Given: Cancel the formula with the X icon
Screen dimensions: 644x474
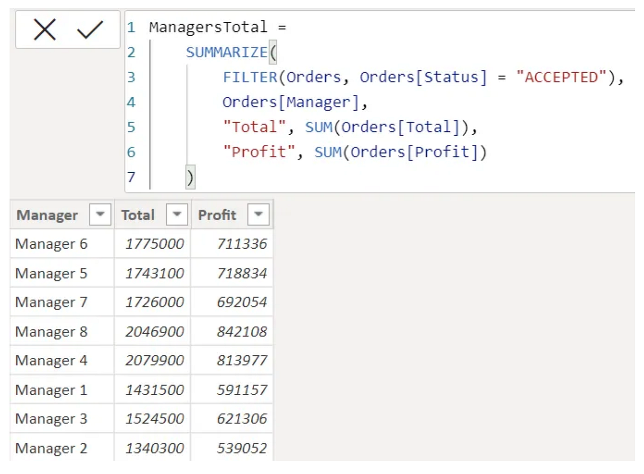Looking at the screenshot, I should tap(45, 30).
